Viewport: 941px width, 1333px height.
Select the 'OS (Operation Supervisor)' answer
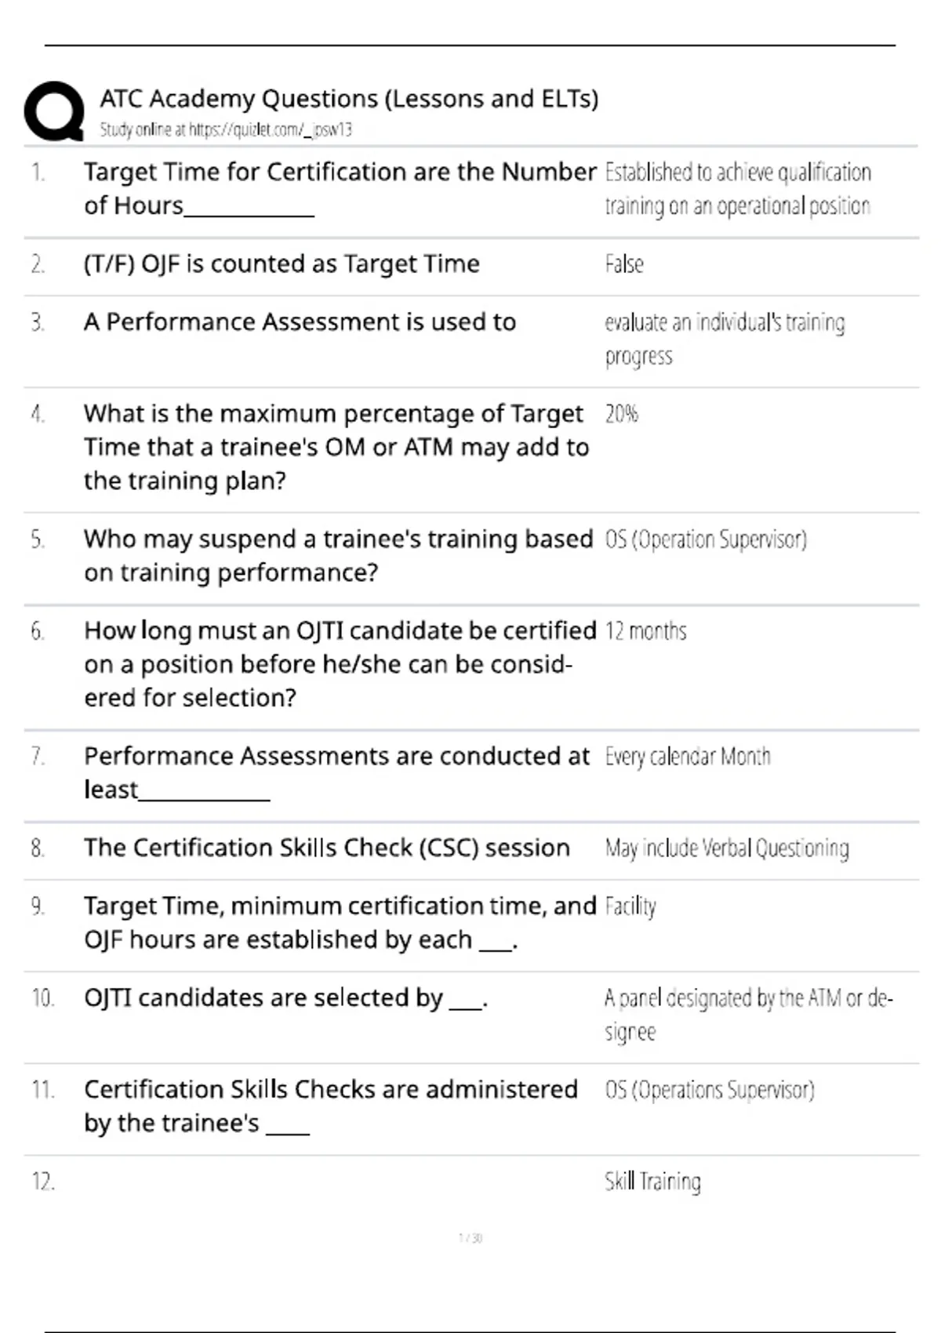coord(706,539)
